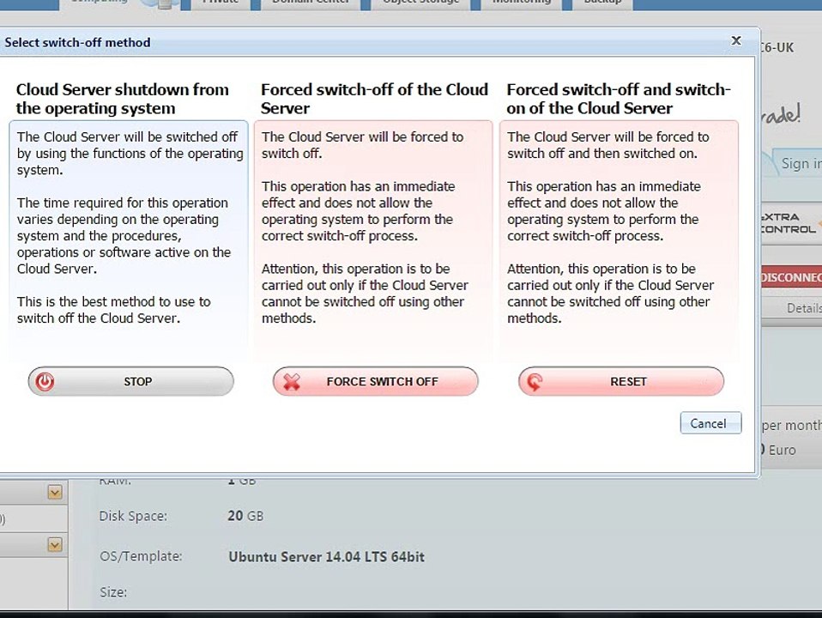This screenshot has height=618, width=822.
Task: Click the 'Euro' price text in background
Action: tap(783, 450)
